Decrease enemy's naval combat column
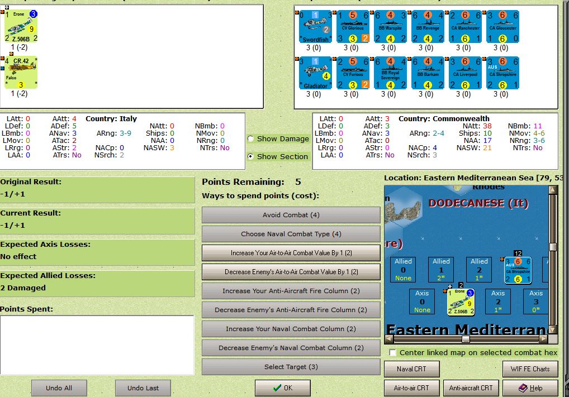Screen dimensions: 569x397 pos(291,348)
